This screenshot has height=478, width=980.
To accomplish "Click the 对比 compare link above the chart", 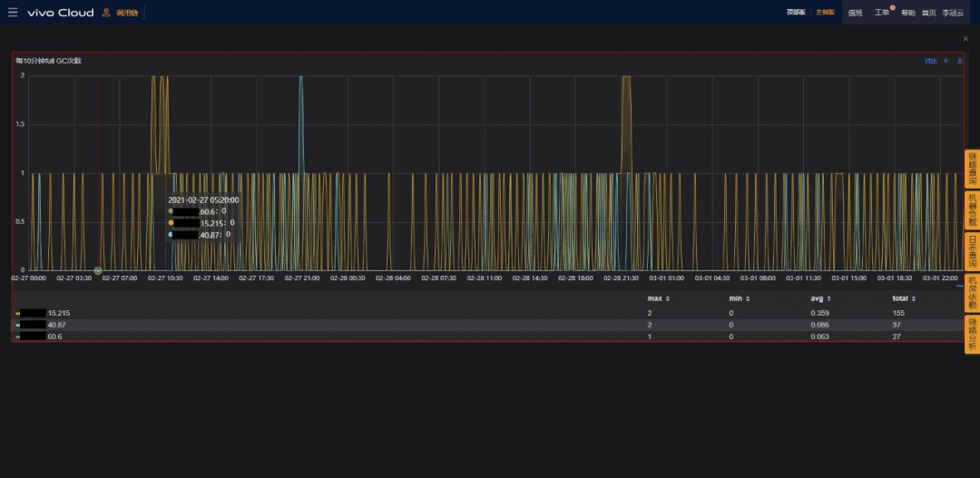I will 930,62.
